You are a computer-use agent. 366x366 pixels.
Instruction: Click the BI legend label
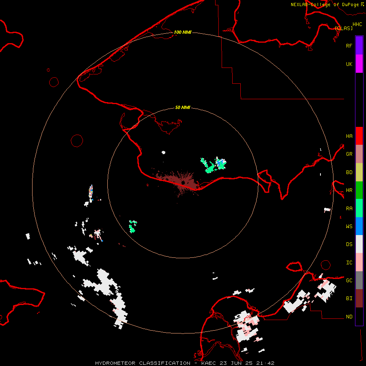[349, 298]
